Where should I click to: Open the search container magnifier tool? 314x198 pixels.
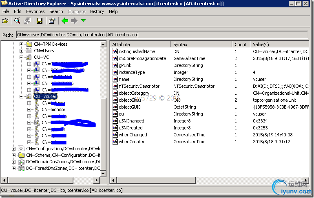click(x=17, y=21)
